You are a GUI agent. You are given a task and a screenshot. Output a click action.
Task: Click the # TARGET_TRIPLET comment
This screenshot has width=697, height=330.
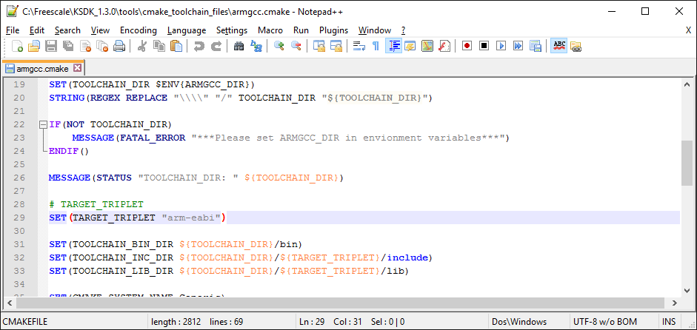[96, 204]
